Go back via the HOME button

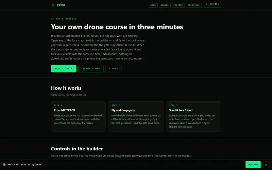(x=114, y=69)
